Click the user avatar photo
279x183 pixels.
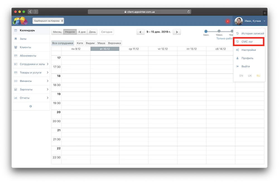tap(239, 21)
